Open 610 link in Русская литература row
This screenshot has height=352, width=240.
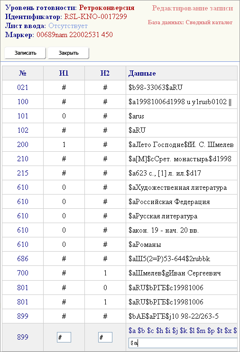23,216
